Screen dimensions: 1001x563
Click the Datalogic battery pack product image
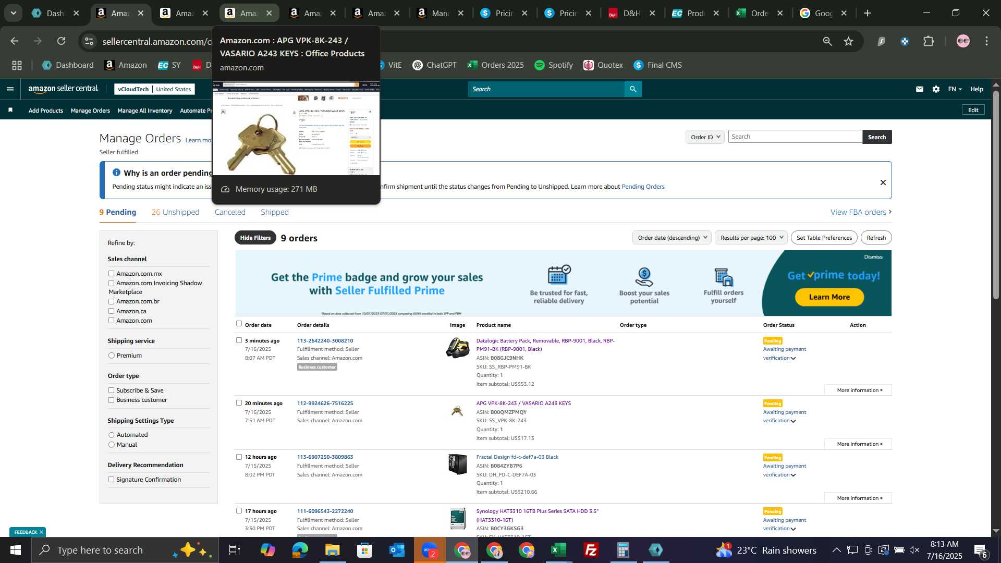pos(457,348)
